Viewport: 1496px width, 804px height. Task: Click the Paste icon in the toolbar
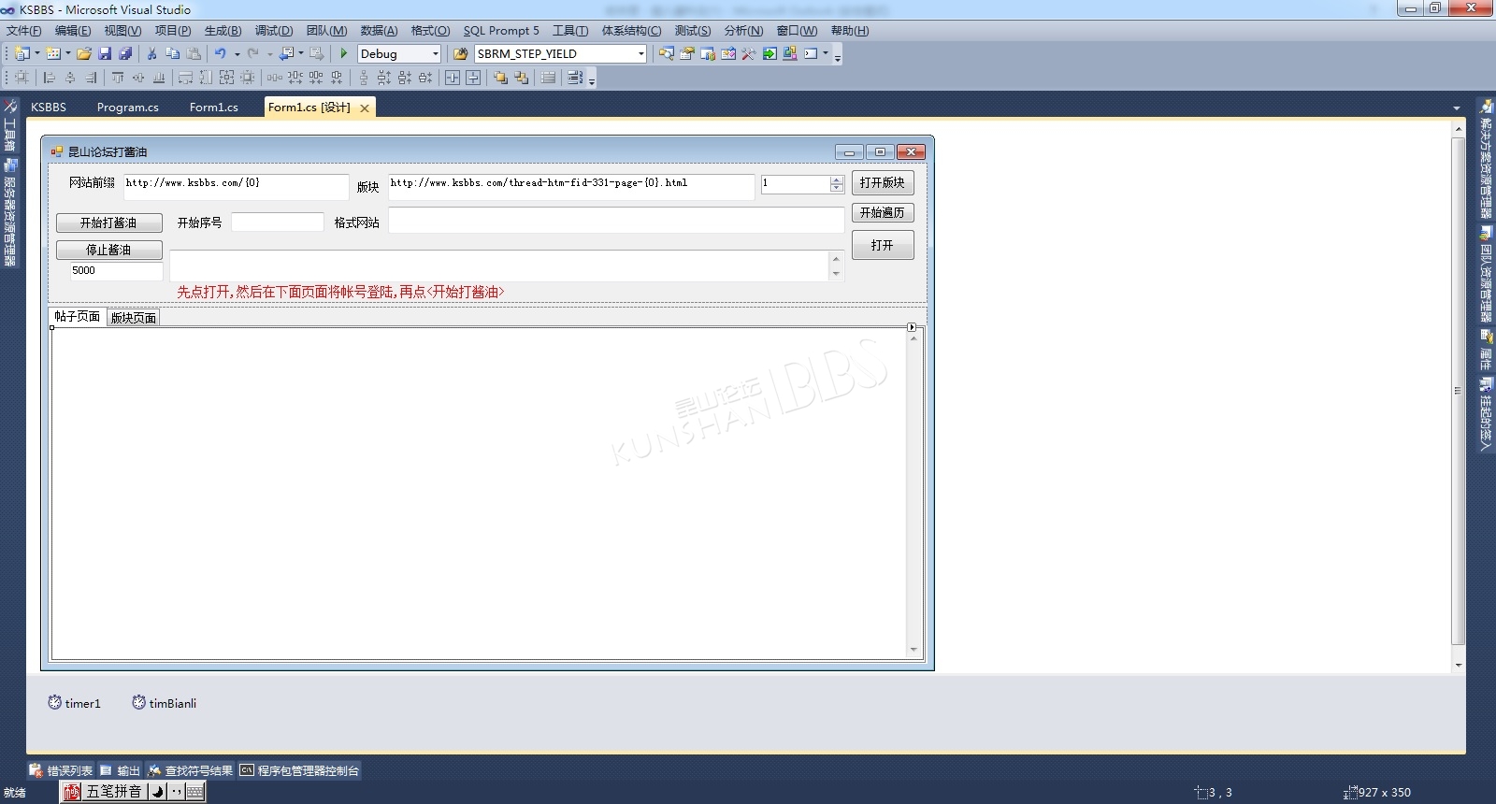click(x=194, y=53)
